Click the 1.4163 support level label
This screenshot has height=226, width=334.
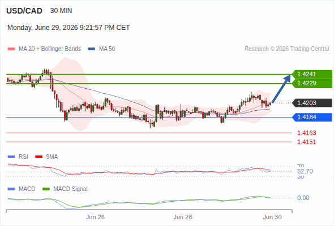[x=306, y=133]
